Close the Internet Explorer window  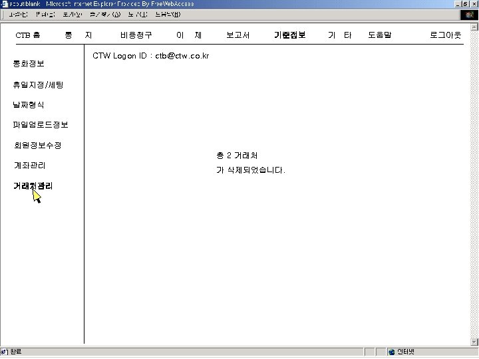(474, 4)
